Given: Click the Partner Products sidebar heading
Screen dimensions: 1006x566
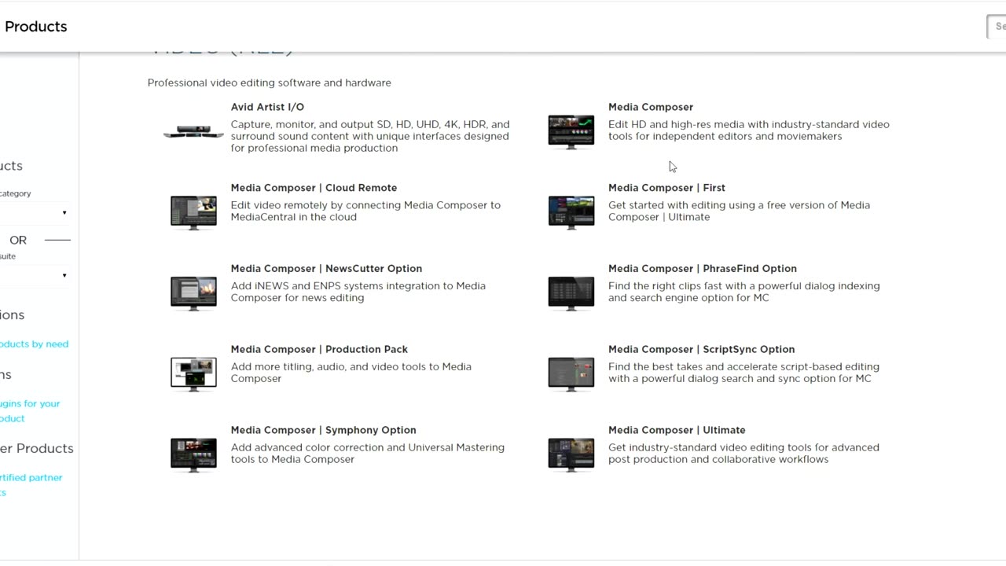Looking at the screenshot, I should [36, 448].
